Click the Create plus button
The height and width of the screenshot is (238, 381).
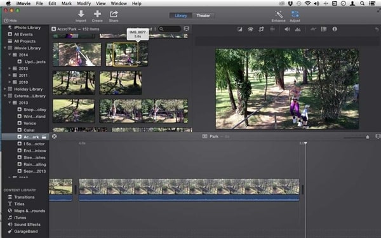click(x=97, y=17)
